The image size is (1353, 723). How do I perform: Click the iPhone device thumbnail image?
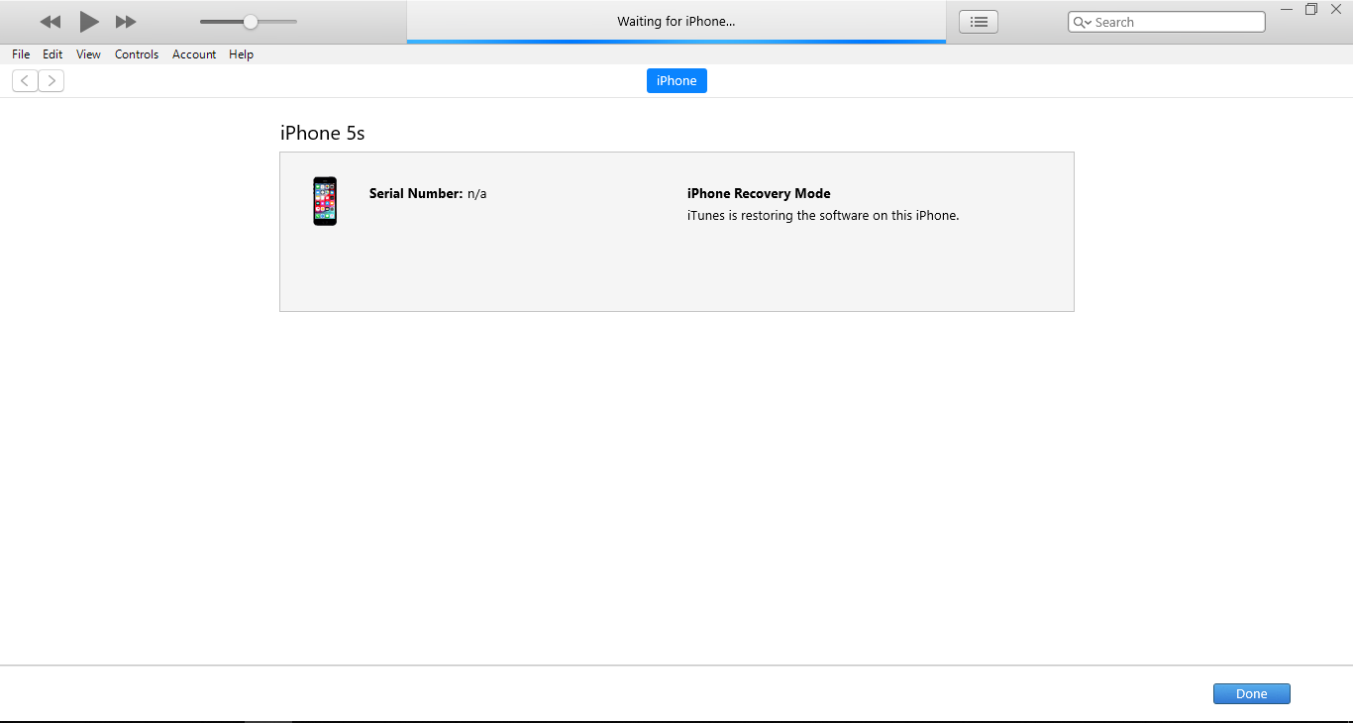[x=325, y=201]
